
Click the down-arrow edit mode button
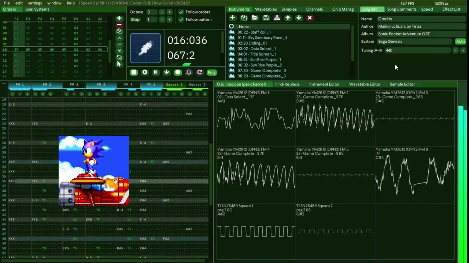167,72
